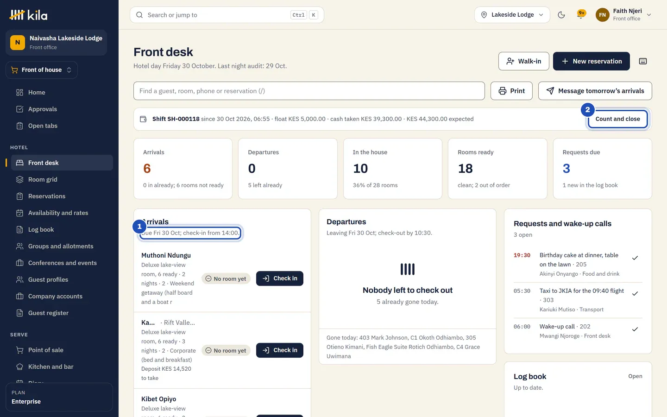Message tomorrow's arrivals
Screen dimensions: 667x417
pos(595,91)
